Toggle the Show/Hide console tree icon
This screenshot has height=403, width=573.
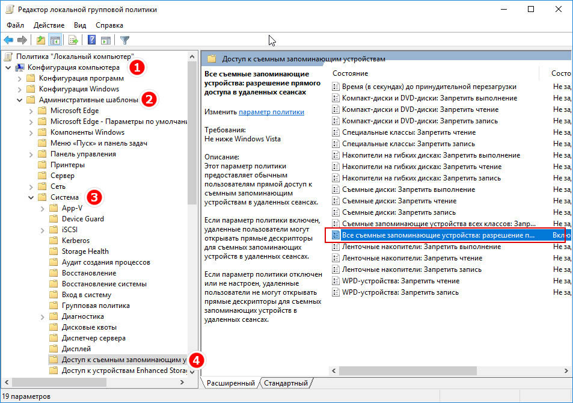coord(55,40)
